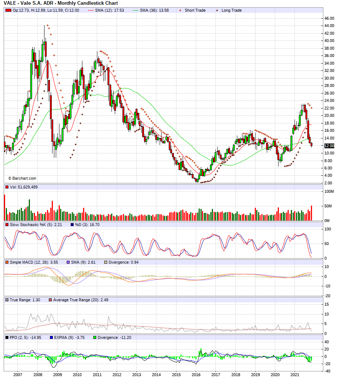Click the Average True Range legend square
The image size is (339, 386).
point(50,300)
